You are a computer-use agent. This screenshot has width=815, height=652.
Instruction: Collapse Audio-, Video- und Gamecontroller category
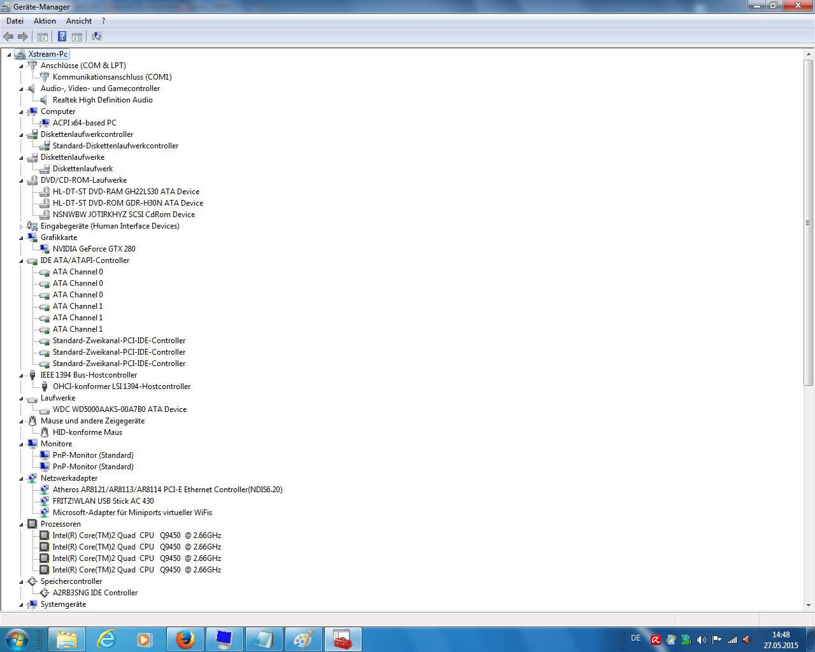click(21, 89)
